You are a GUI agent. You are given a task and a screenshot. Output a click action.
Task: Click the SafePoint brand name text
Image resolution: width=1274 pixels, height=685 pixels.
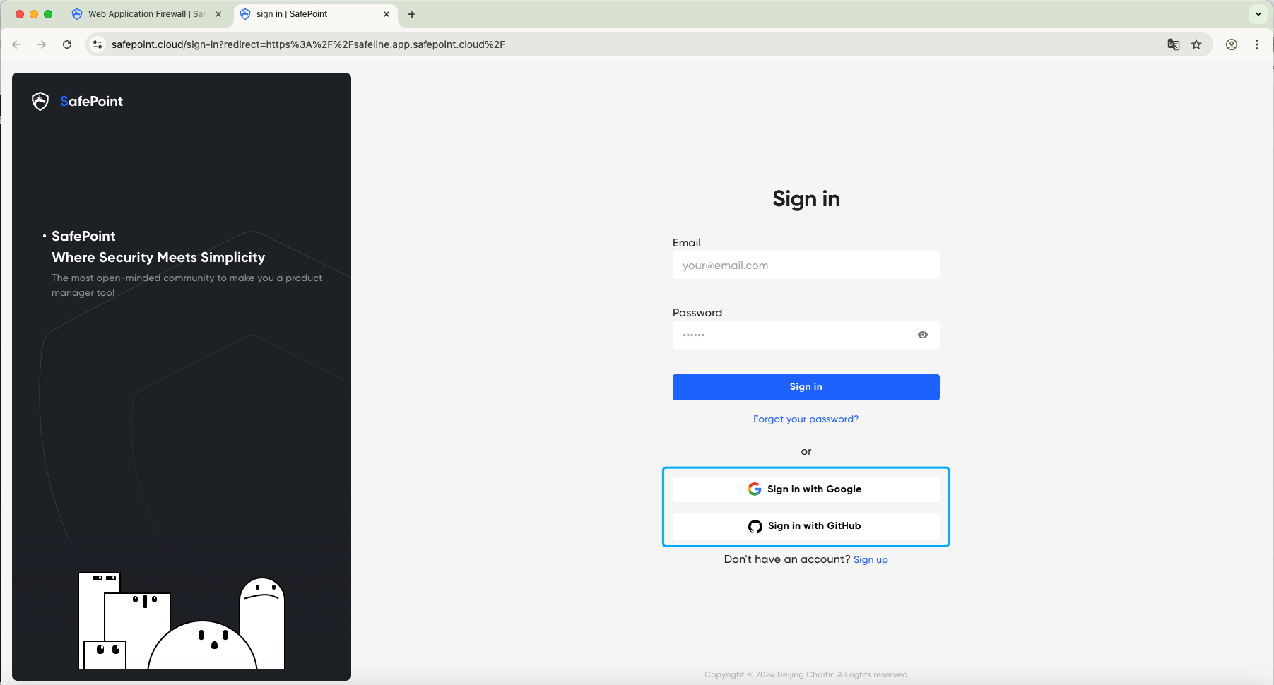coord(92,102)
